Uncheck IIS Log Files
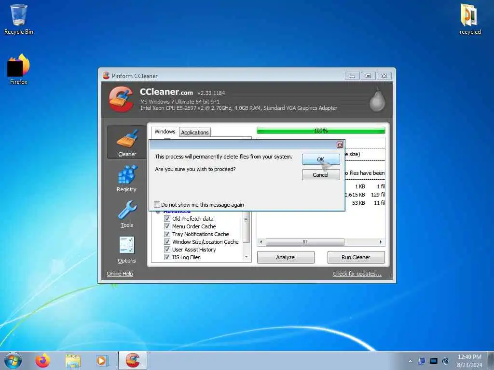Image resolution: width=494 pixels, height=370 pixels. click(167, 257)
